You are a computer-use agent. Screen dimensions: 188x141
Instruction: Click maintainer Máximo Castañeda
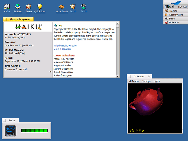(63, 62)
